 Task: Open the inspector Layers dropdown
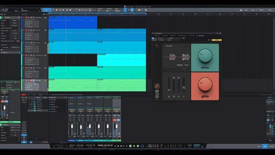[15, 25]
